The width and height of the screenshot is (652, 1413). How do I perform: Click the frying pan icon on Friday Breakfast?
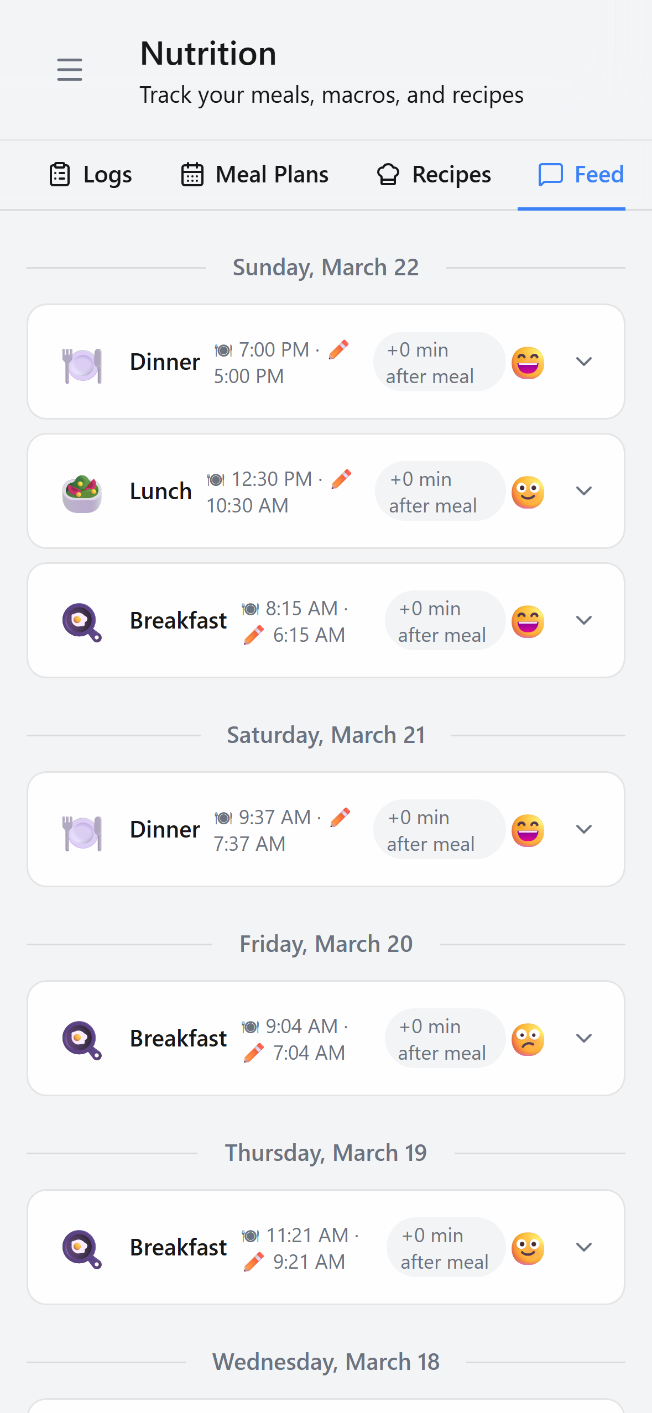[82, 1040]
